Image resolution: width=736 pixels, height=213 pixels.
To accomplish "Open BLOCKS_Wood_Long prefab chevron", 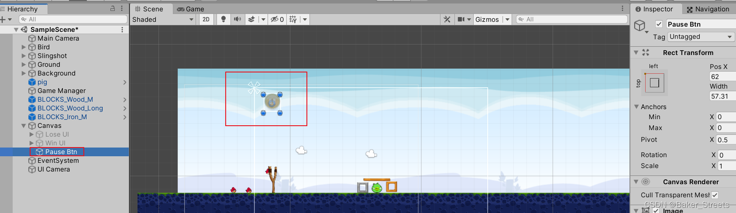I will click(x=125, y=108).
